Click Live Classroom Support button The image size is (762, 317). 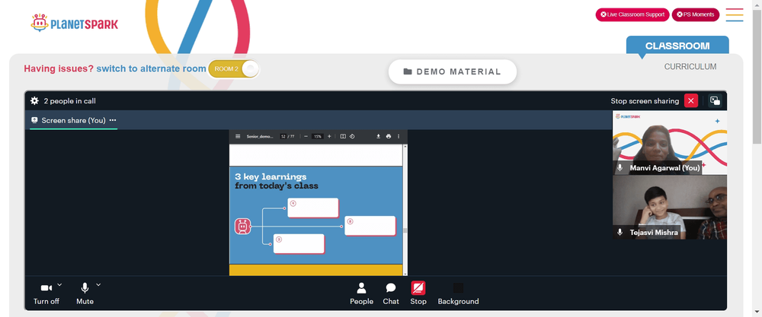[x=632, y=14]
